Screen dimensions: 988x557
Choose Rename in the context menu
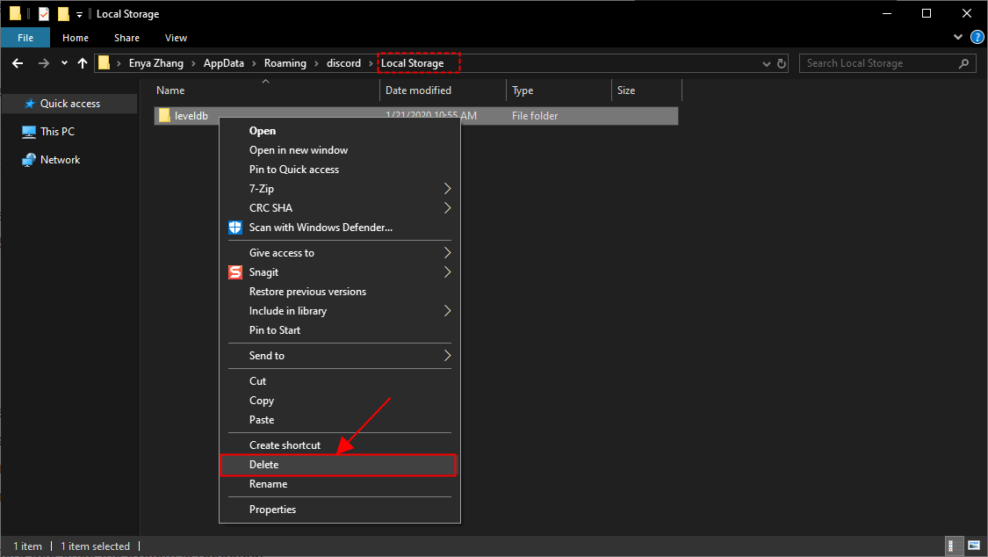[268, 484]
